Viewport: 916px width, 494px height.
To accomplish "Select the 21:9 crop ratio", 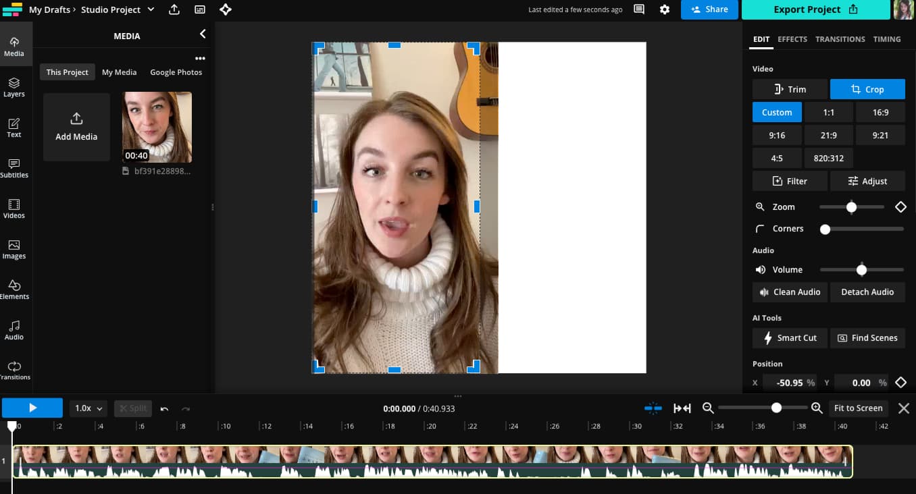I will 829,135.
